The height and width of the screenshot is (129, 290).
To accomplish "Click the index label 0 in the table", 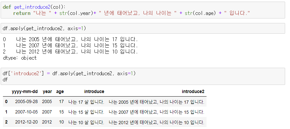I will [6, 102].
